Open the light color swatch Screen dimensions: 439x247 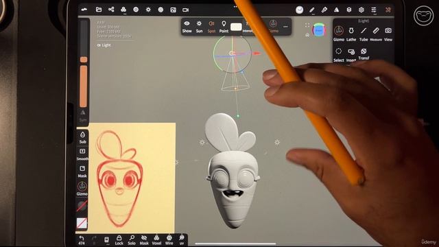coord(236,27)
